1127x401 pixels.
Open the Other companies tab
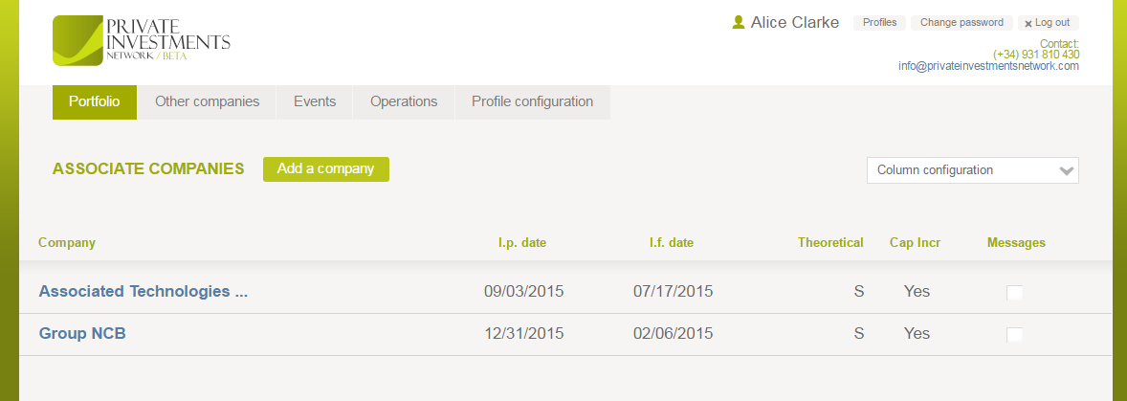[x=207, y=101]
